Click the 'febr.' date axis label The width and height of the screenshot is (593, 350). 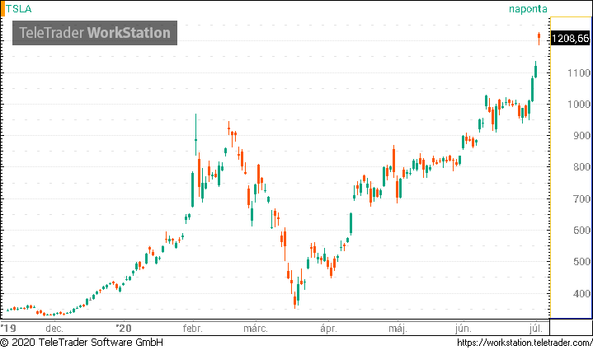(x=192, y=328)
